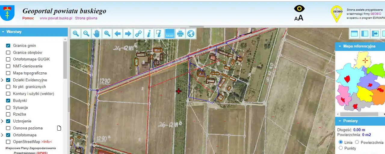Select the Powierzchnia radio button
Viewport: 385px width, 154px height.
(357, 142)
